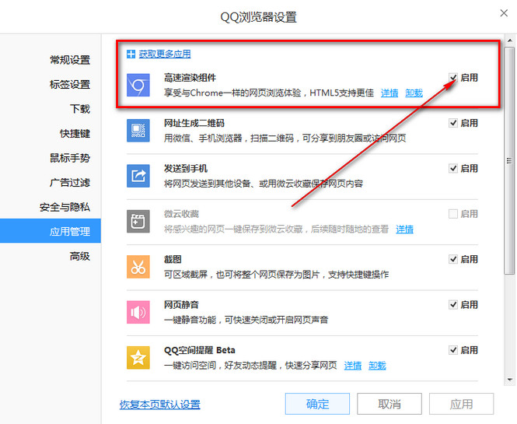Toggle the 截图 启用 checkbox
This screenshot has width=517, height=424.
point(453,259)
